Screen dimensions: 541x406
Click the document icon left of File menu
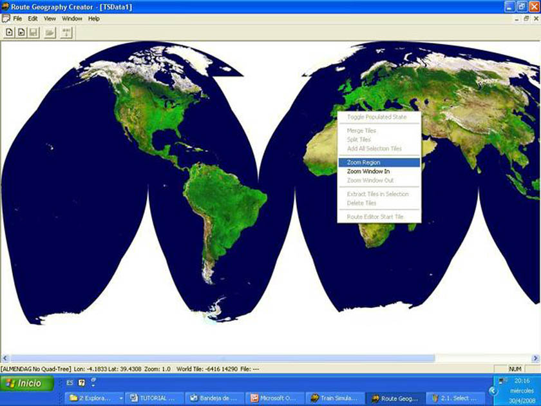[6, 19]
